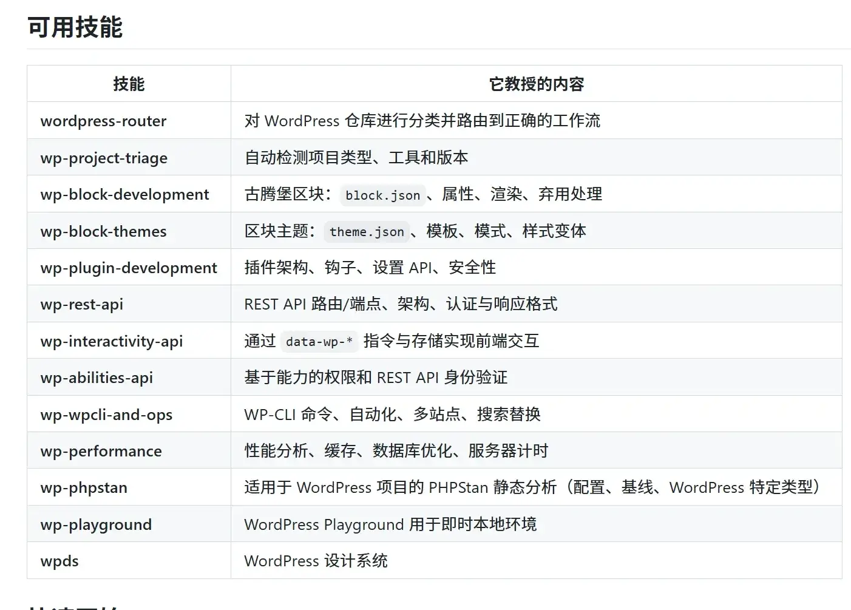Click the 它教授的内容 column header
The width and height of the screenshot is (851, 610).
click(536, 84)
